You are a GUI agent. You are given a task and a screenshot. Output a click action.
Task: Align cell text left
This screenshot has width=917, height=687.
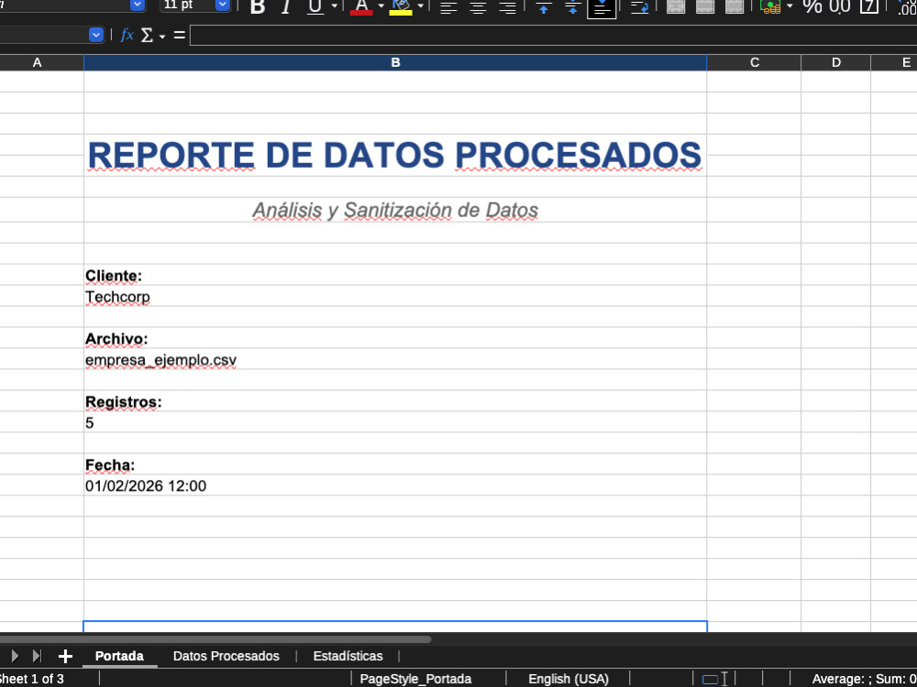(448, 7)
